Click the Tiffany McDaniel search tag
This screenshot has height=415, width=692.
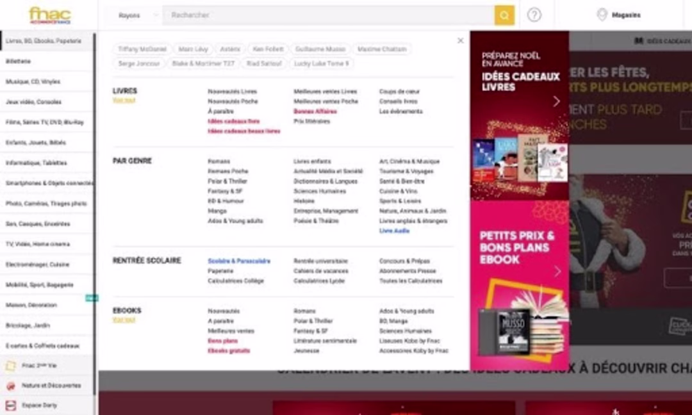coord(142,49)
